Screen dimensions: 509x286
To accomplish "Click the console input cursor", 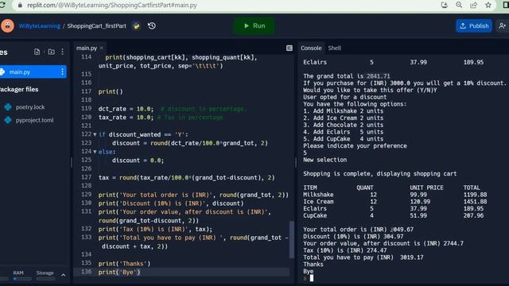I will (312, 278).
